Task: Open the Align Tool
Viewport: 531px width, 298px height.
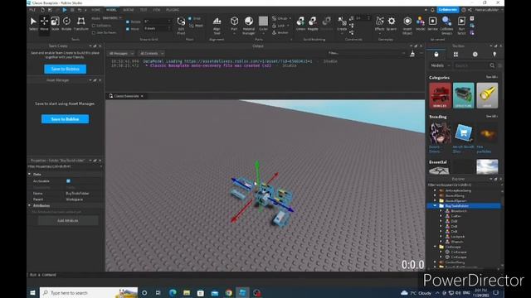Action: 217,26
